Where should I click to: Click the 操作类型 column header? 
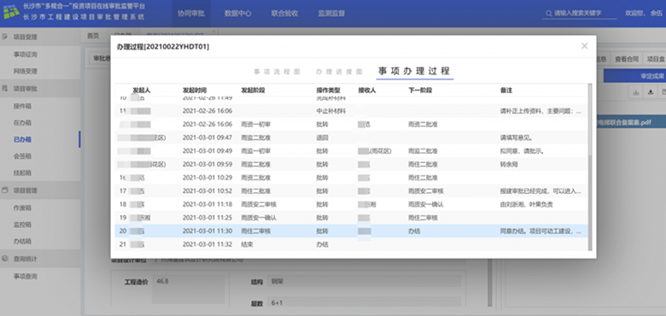(x=329, y=91)
